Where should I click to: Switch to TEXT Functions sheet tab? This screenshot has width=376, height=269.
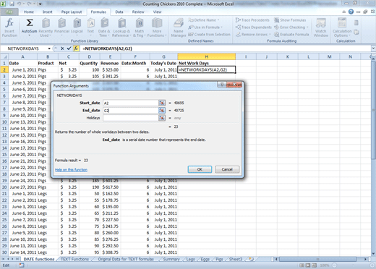click(74, 259)
